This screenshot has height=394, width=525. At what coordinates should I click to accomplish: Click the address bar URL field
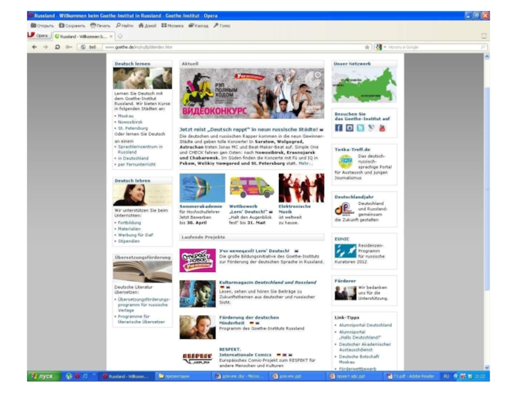[x=233, y=47]
